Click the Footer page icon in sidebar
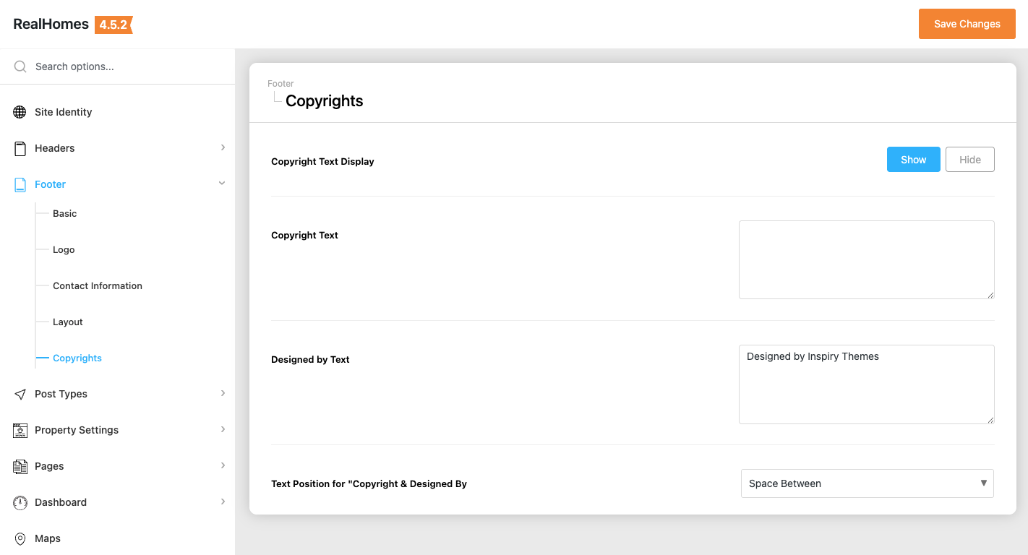This screenshot has height=555, width=1028. (20, 184)
